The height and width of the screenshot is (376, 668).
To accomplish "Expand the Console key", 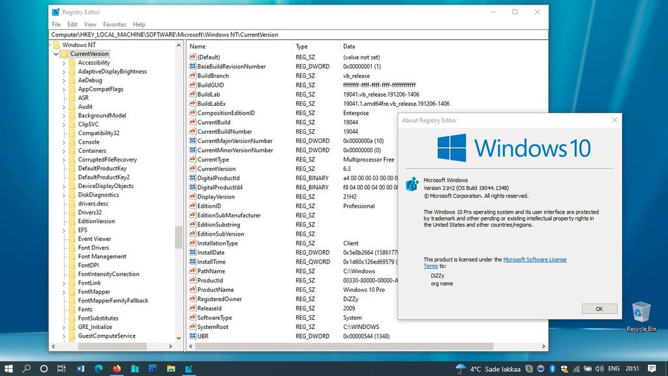I will 64,142.
